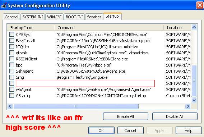The height and width of the screenshot is (137, 204).
Task: Open the BOOT.INI tab
Action: point(74,17)
